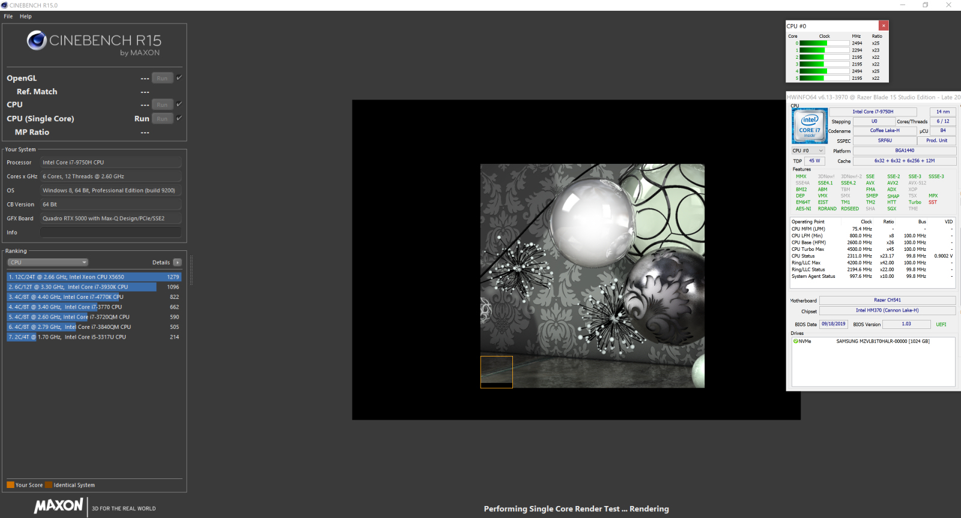Click the Your Score orange legend swatch
This screenshot has height=518, width=961.
pos(10,485)
